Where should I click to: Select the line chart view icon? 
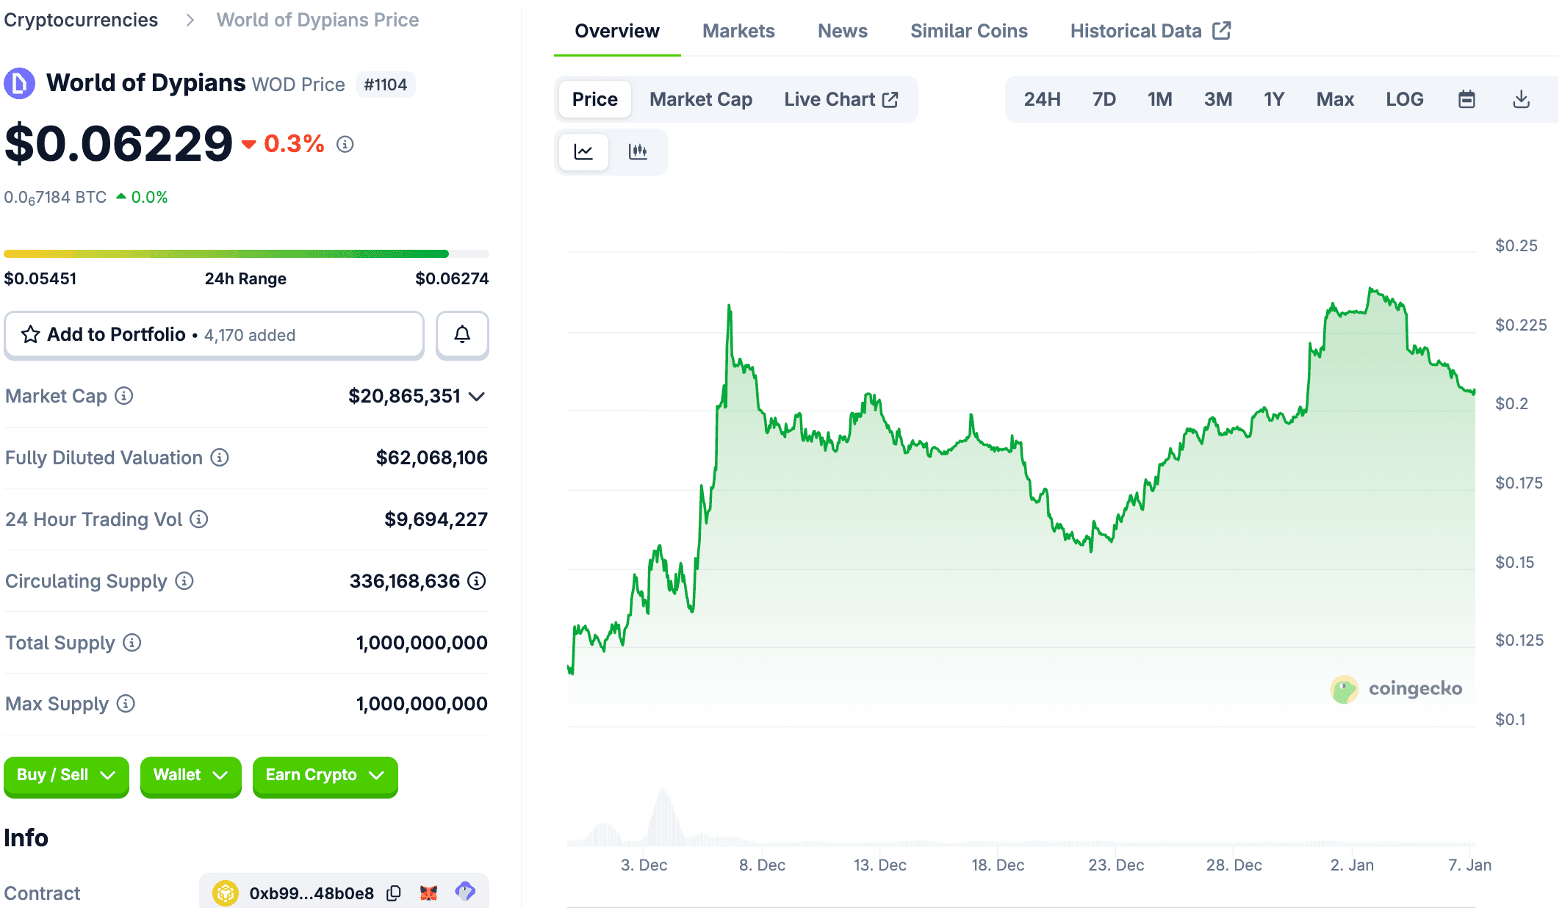pyautogui.click(x=583, y=152)
